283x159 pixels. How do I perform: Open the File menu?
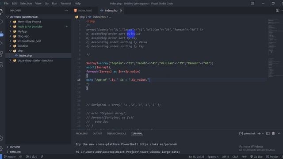click(6, 4)
